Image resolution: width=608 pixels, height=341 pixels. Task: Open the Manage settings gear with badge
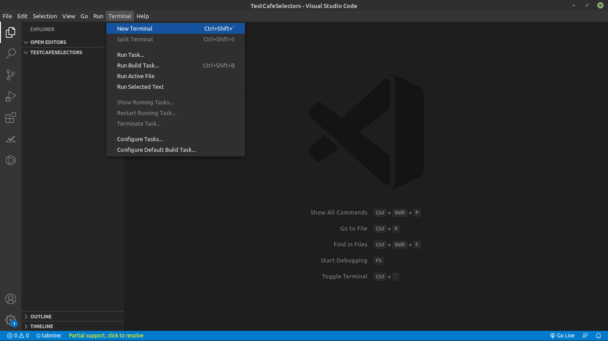pos(11,320)
